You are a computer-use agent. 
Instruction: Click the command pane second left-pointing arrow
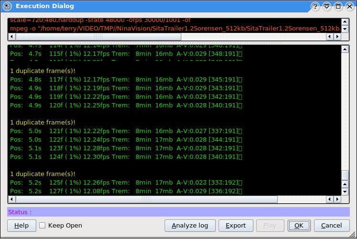click(x=330, y=36)
